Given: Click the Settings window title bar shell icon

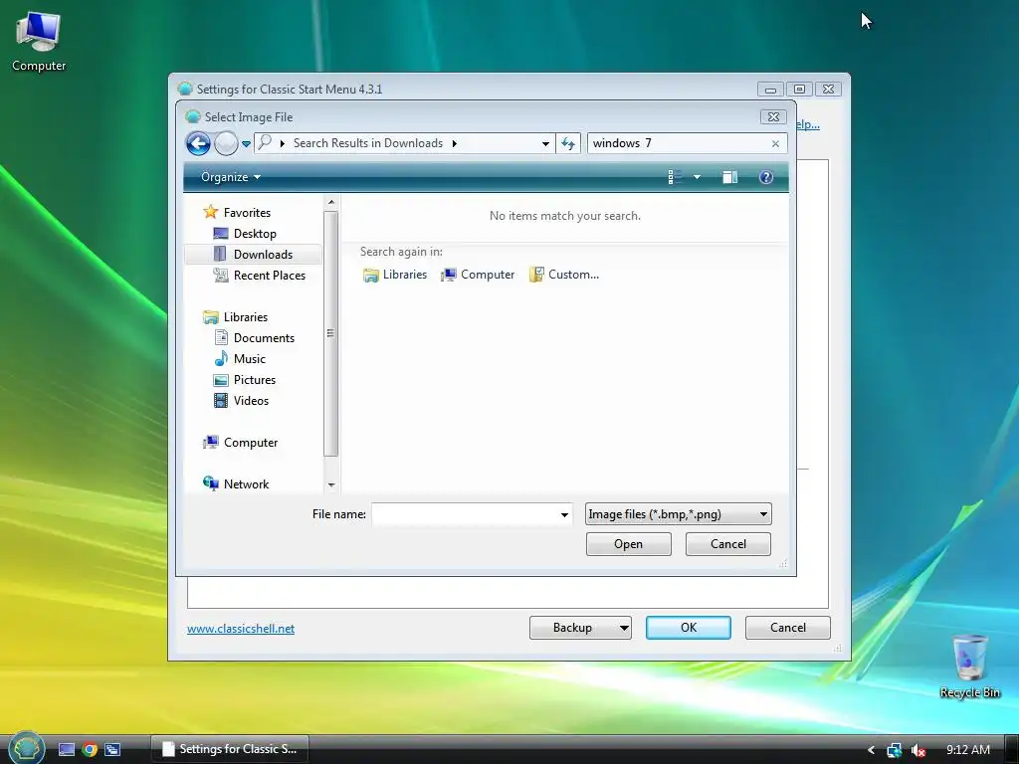Looking at the screenshot, I should point(185,89).
